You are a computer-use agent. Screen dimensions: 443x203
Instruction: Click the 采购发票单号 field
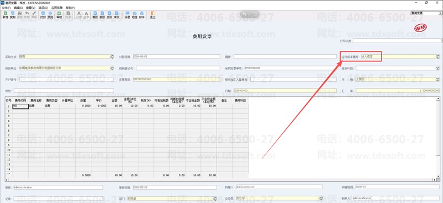(x=290, y=68)
